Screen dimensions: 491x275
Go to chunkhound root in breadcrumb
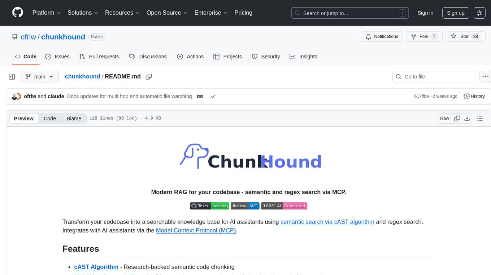tap(82, 76)
